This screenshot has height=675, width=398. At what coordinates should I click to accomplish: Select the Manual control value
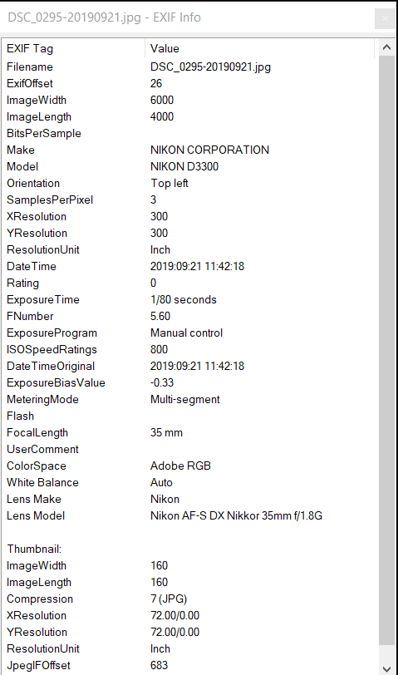186,333
